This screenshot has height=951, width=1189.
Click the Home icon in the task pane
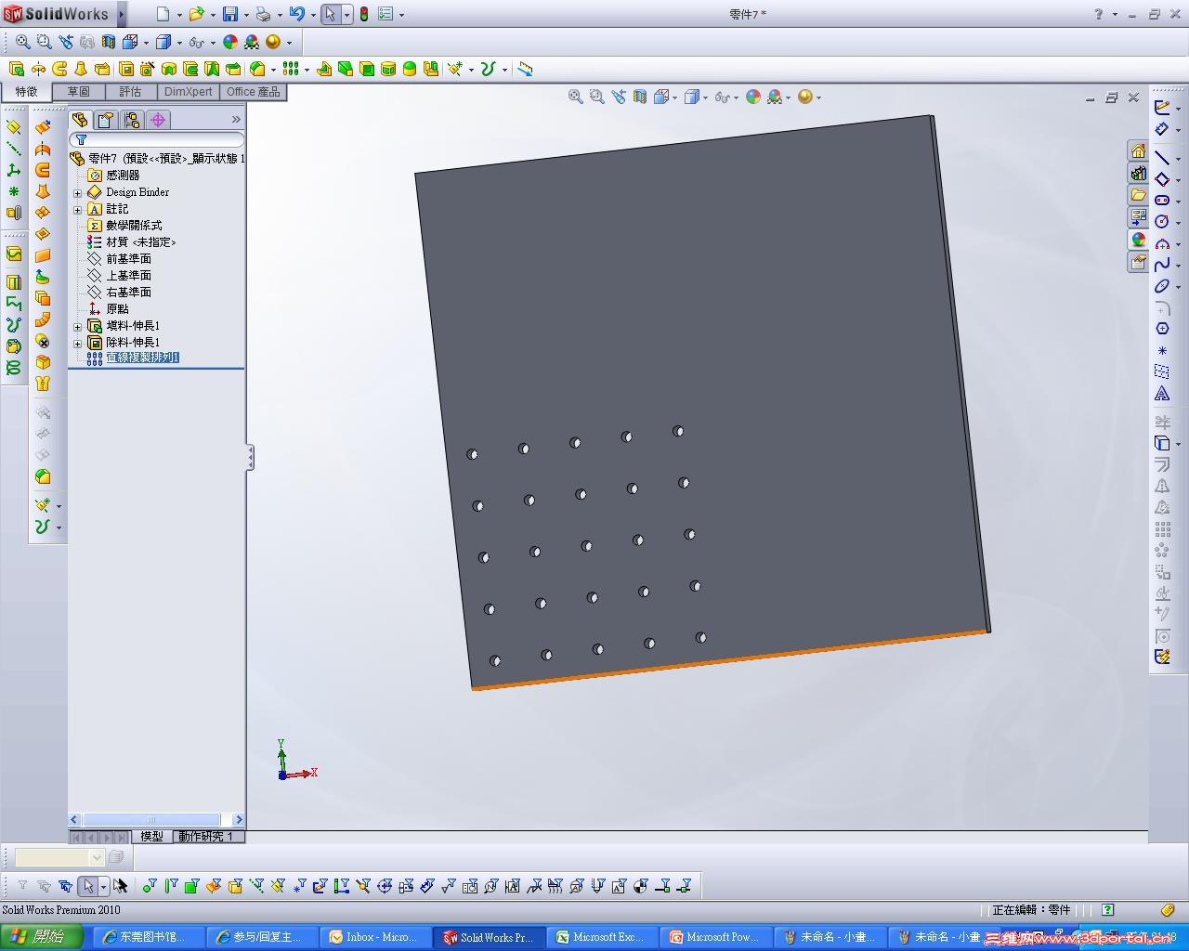(1138, 150)
